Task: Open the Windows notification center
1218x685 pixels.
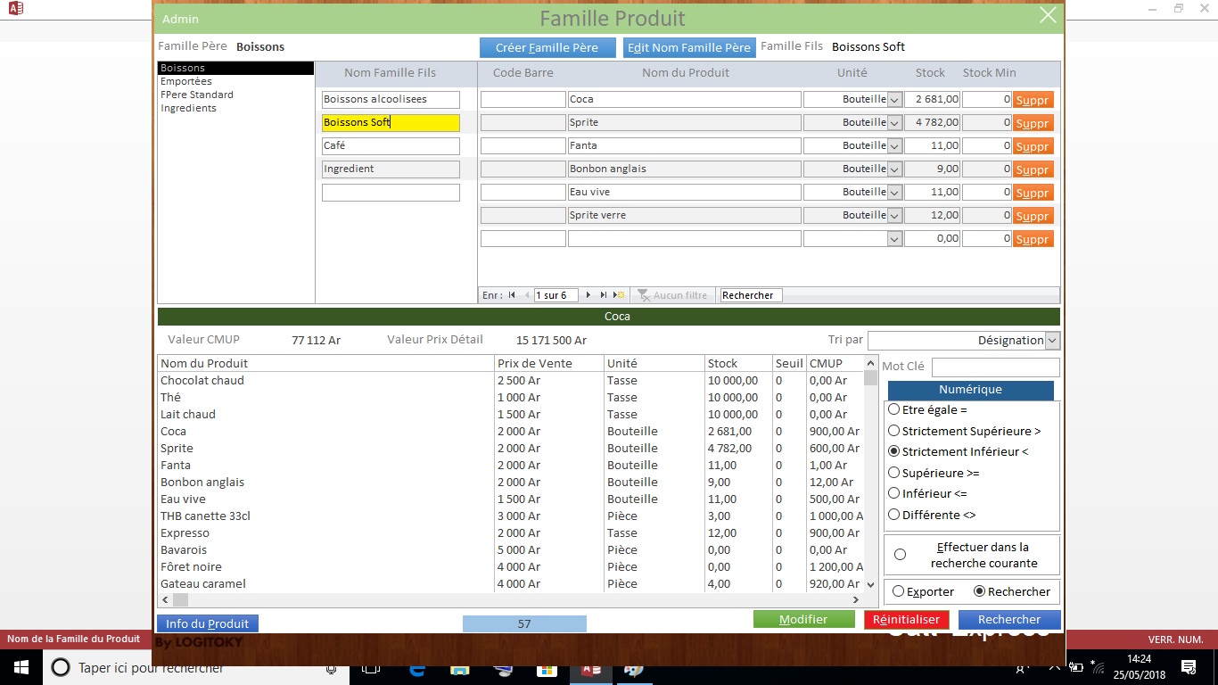Action: [x=1188, y=667]
